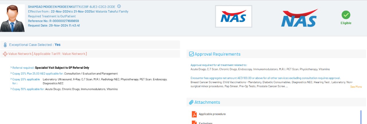Viewport: 367px width, 124px height.
Task: Click the Attachments paperclip icon
Action: coord(191,102)
